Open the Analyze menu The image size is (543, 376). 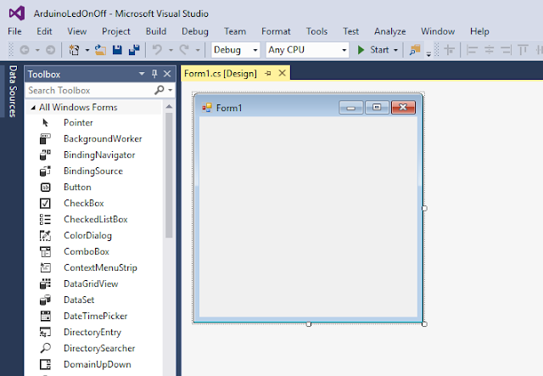click(x=390, y=31)
